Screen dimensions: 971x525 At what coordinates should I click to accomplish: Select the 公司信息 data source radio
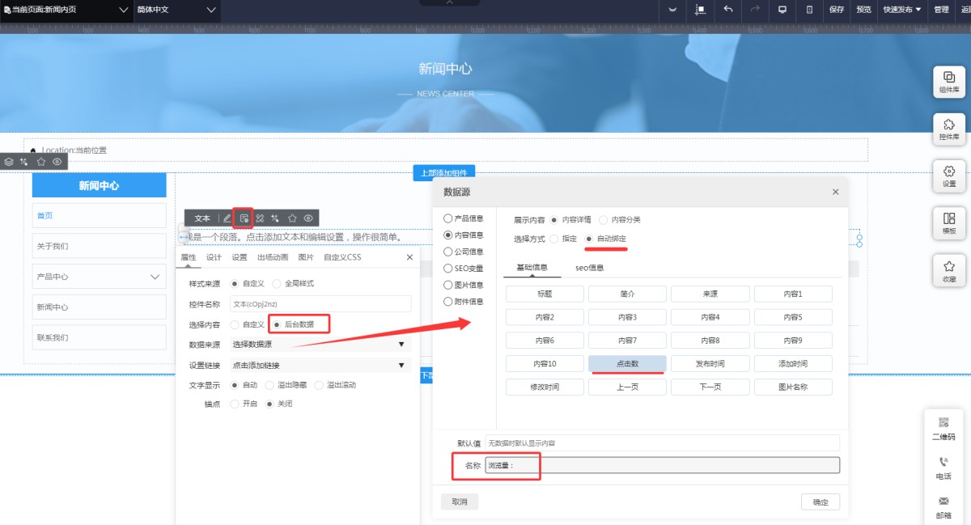click(x=448, y=252)
